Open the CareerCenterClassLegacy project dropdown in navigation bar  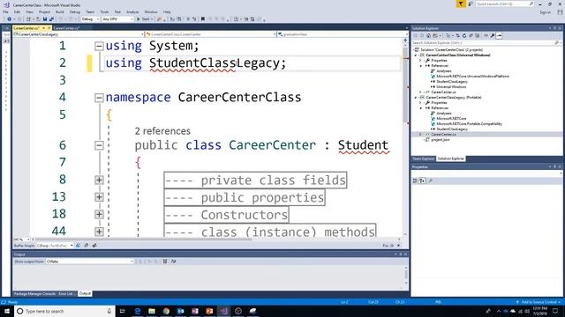point(79,34)
